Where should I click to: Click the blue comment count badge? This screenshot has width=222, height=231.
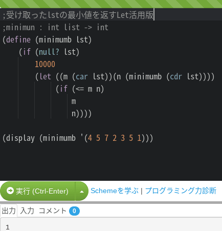coord(74,211)
